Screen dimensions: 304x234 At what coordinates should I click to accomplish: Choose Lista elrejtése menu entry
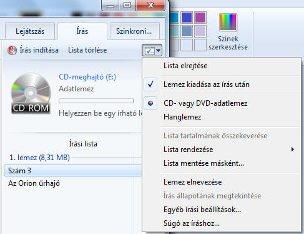tap(222, 66)
